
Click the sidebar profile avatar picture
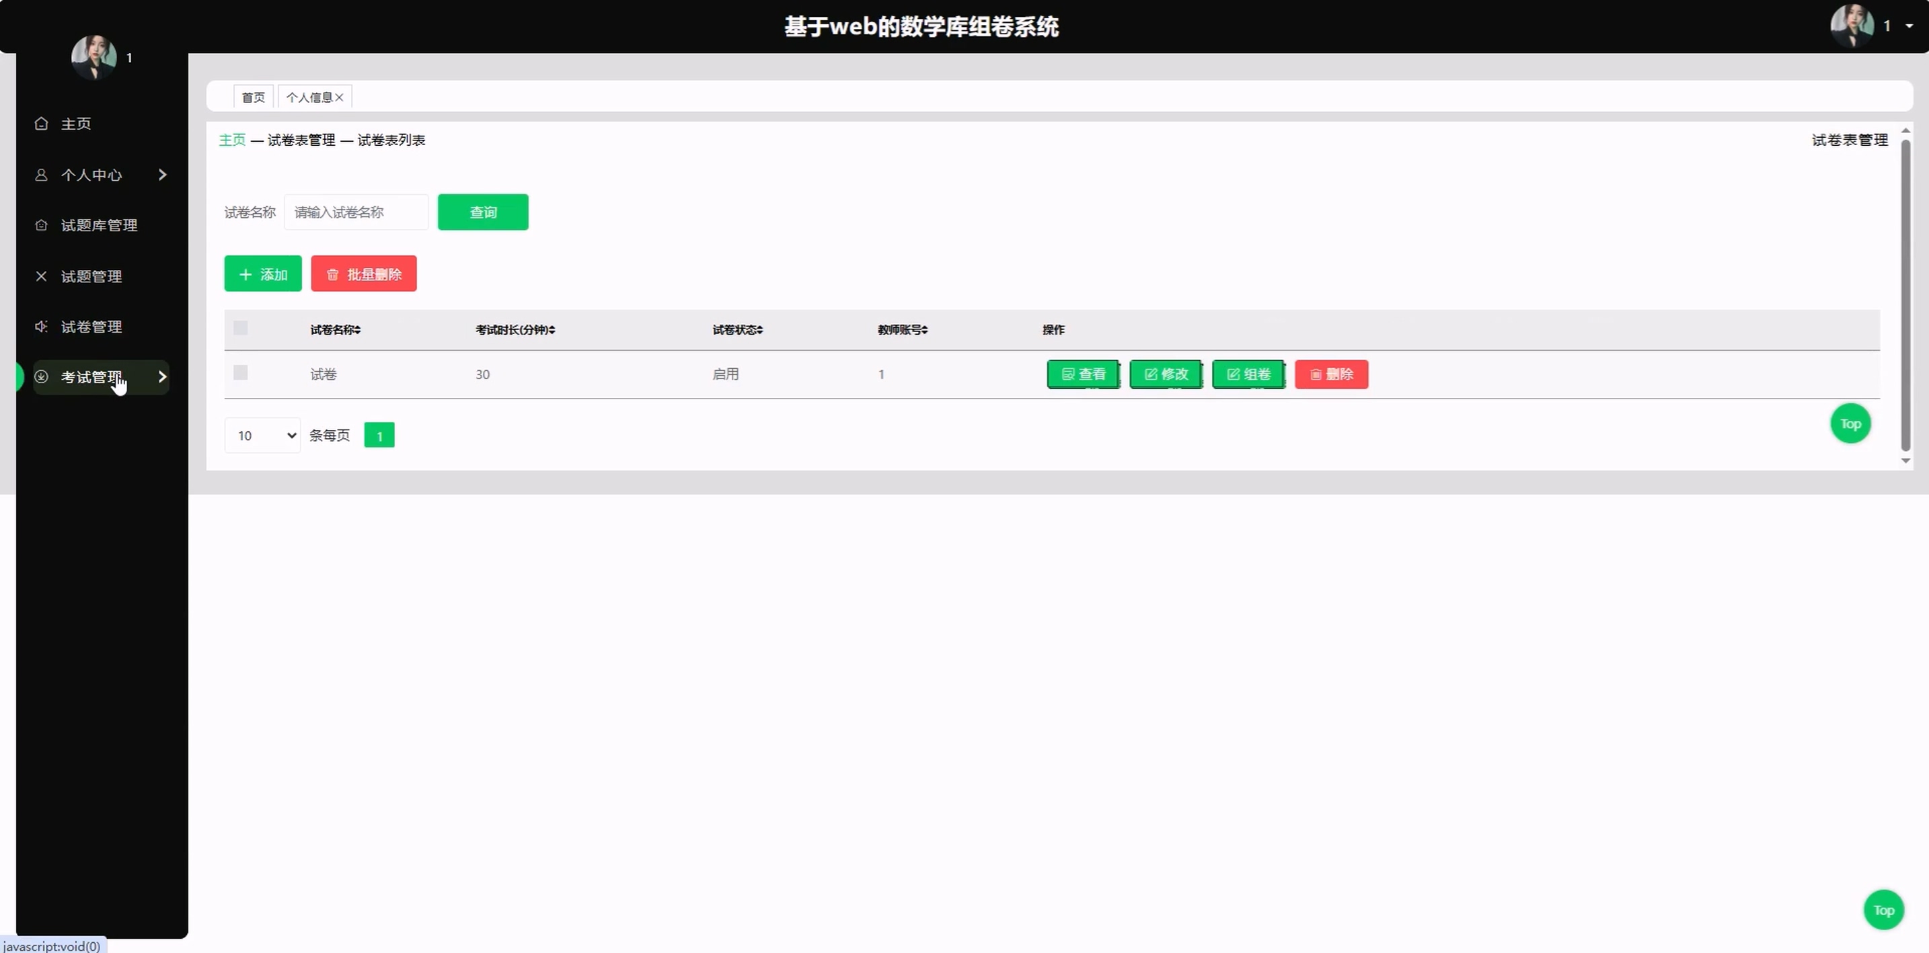coord(93,57)
